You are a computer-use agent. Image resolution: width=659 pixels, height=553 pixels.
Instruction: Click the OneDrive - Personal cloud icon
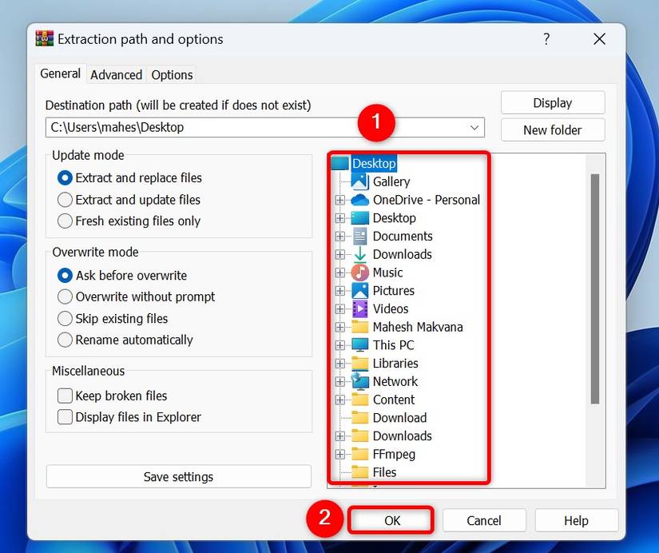361,200
